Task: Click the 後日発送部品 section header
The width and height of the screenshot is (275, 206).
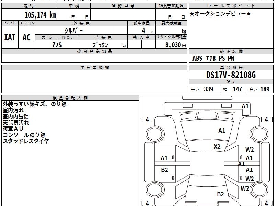Action: pos(94,51)
